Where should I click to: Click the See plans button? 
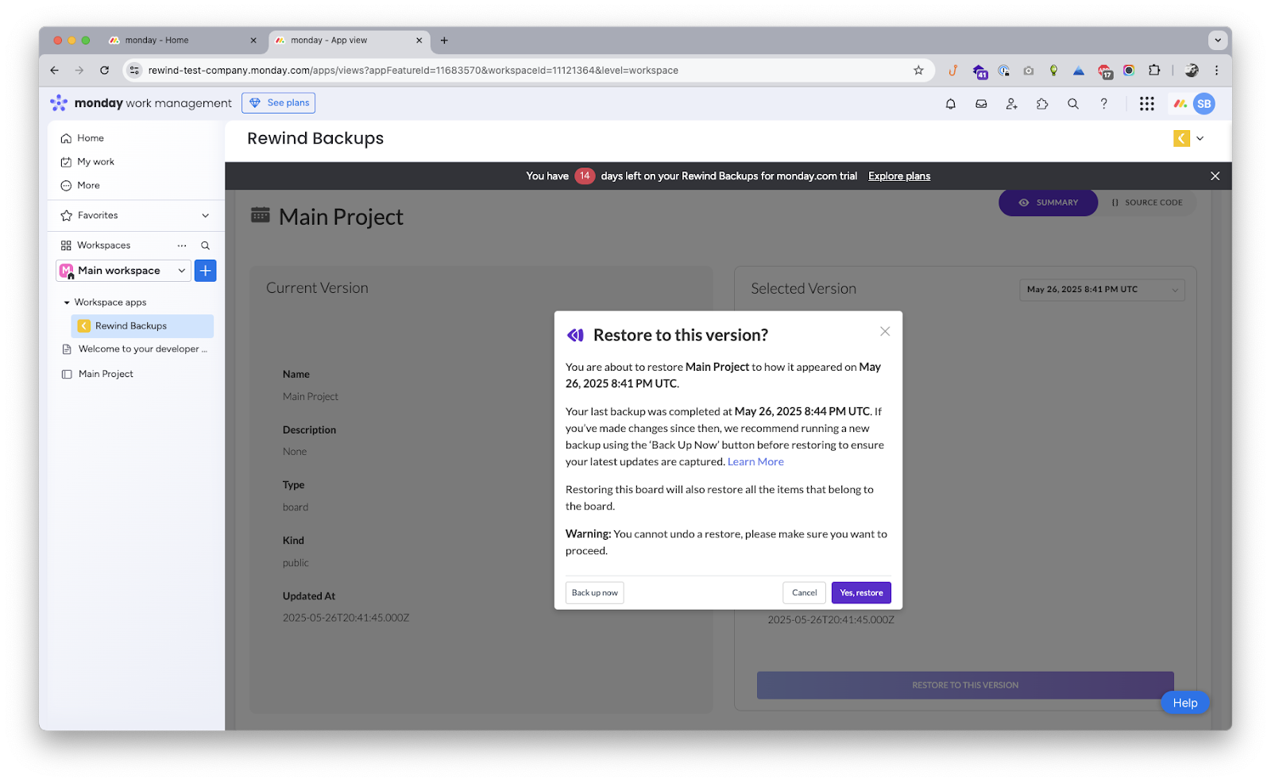pyautogui.click(x=278, y=103)
